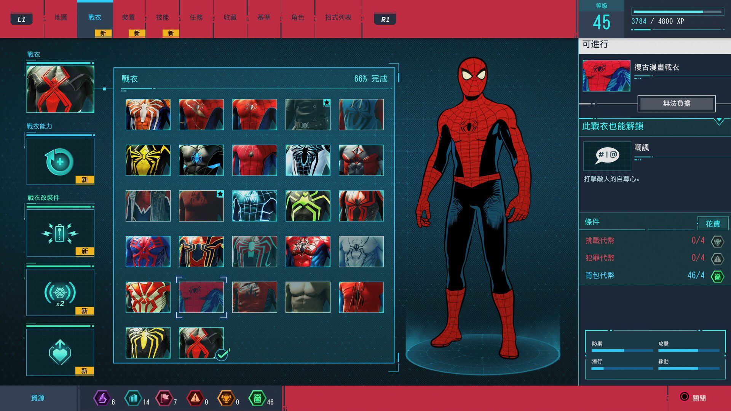
Task: Open the x2 web scanner suit mod slot
Action: tap(60, 293)
